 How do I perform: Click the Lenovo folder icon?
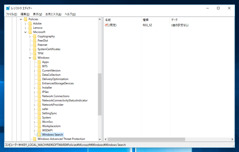pyautogui.click(x=30, y=28)
